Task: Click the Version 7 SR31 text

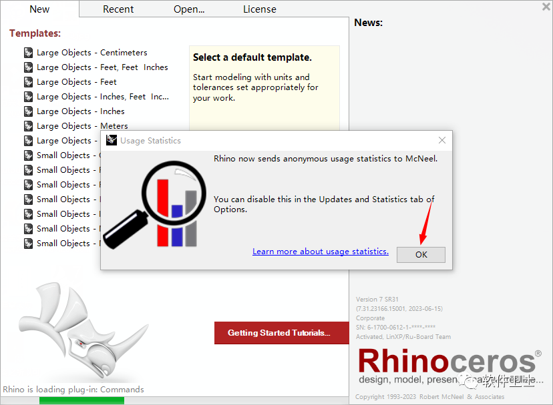Action: [x=377, y=300]
